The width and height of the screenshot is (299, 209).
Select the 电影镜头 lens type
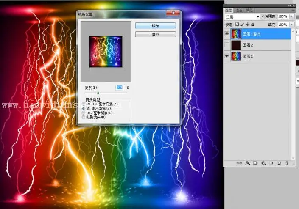click(x=84, y=117)
